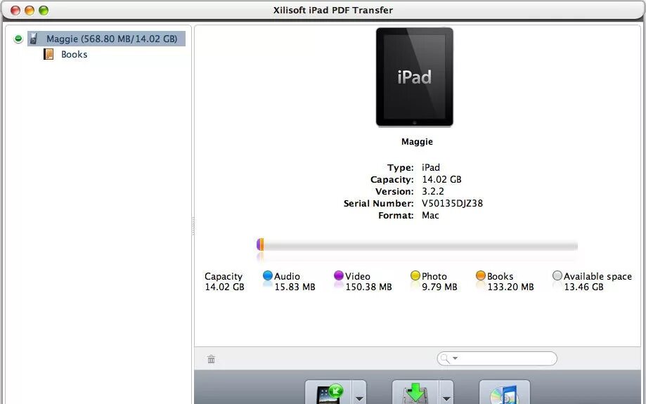Open the search options dropdown arrow
Image resolution: width=646 pixels, height=404 pixels.
(x=456, y=358)
